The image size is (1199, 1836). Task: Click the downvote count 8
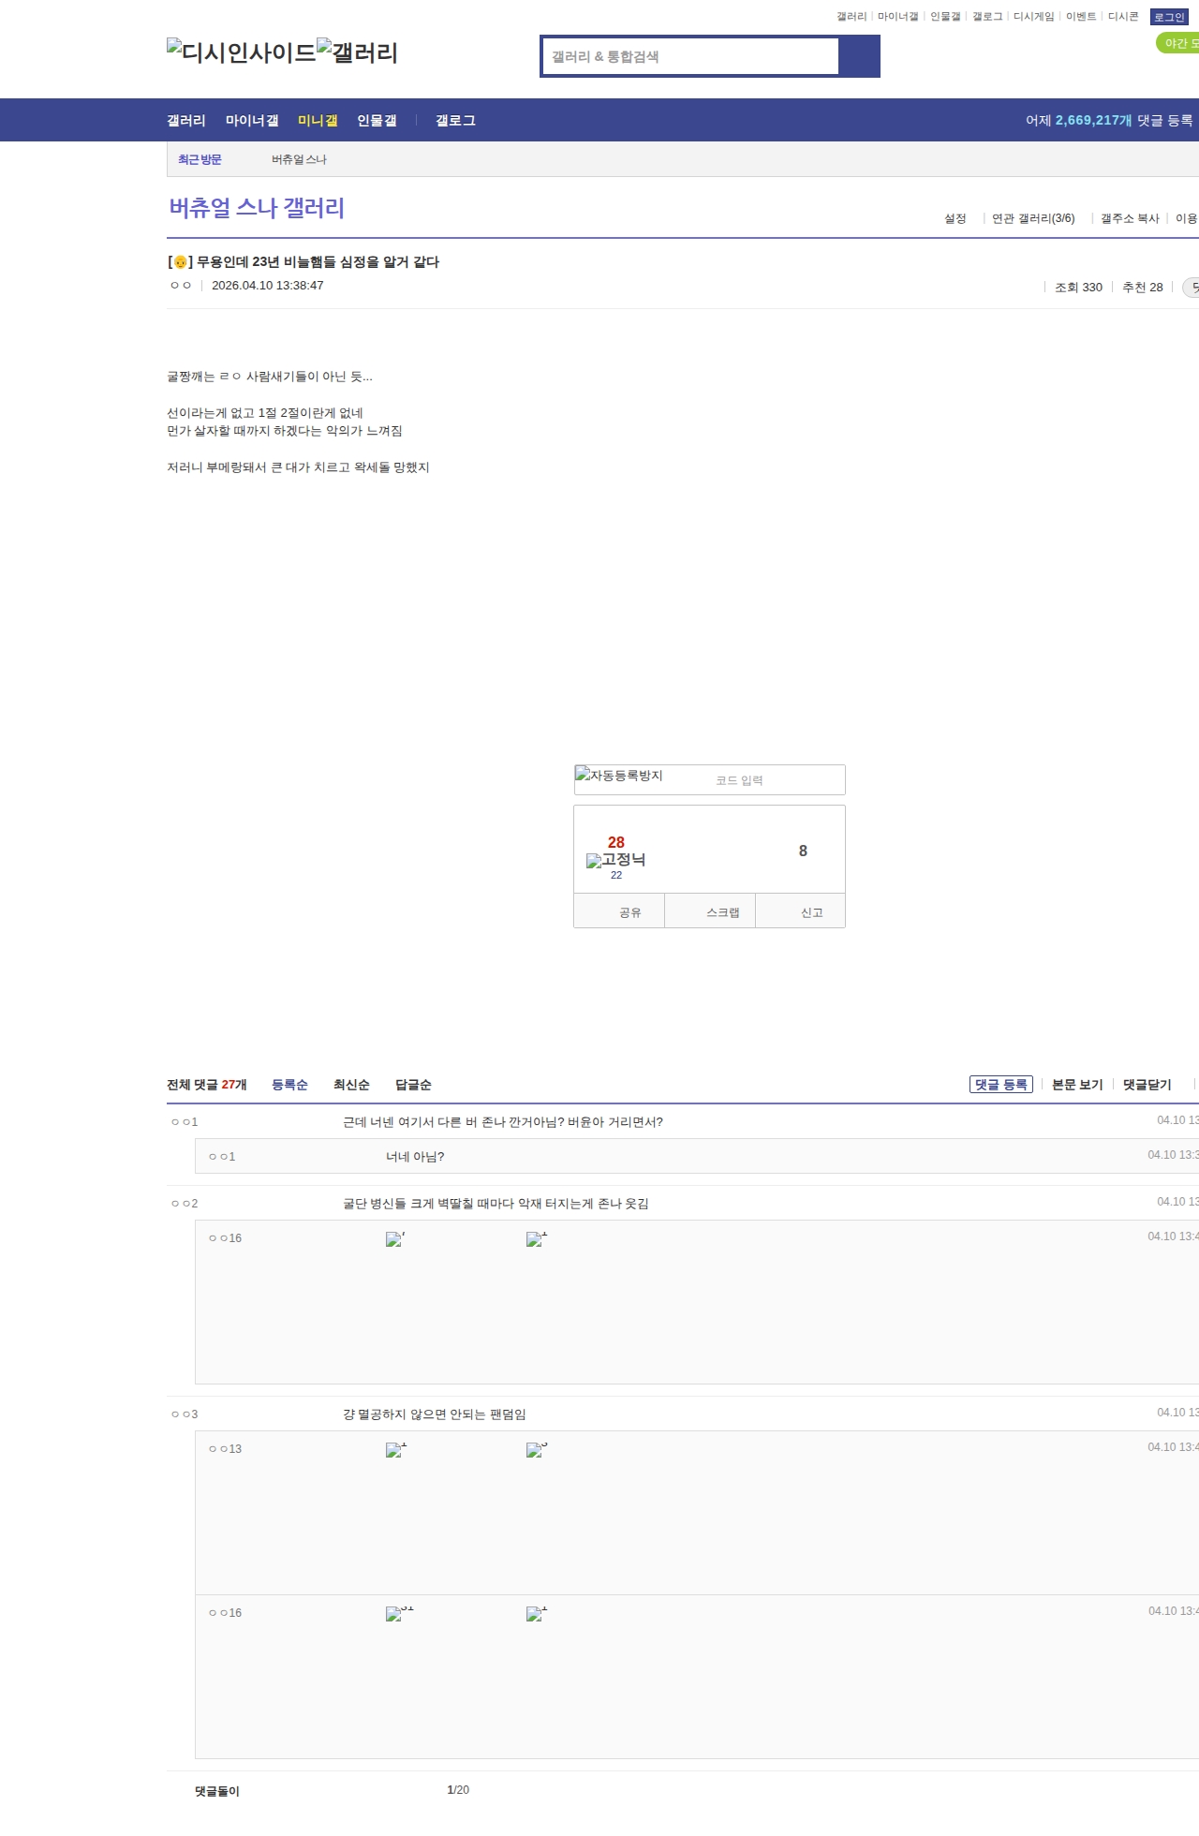[x=803, y=851]
